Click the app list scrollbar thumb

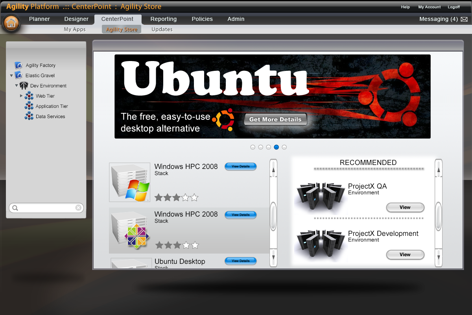[273, 217]
